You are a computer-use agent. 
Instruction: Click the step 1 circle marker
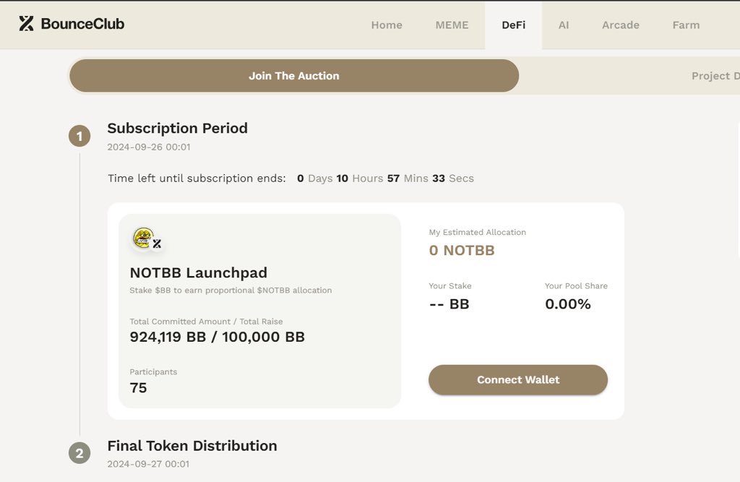(79, 136)
